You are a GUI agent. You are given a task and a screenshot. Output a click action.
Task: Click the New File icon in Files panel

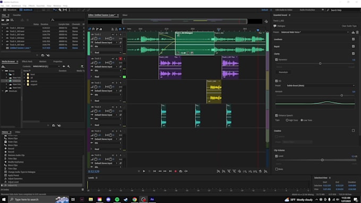[12, 20]
